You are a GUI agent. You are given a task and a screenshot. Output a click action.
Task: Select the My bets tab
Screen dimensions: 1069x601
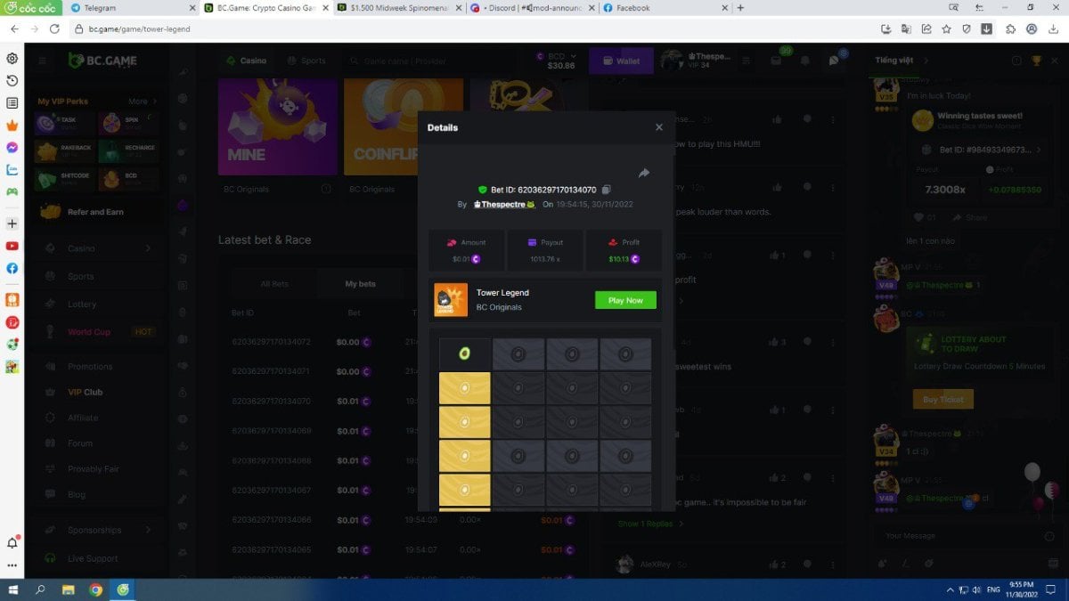tap(361, 284)
